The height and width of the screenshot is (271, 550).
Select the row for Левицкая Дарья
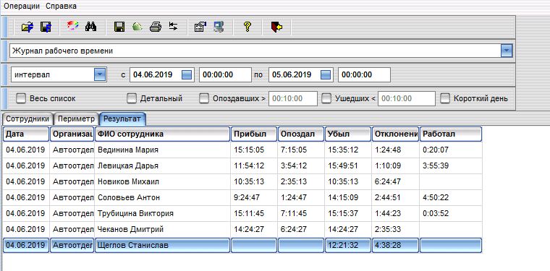(x=242, y=165)
